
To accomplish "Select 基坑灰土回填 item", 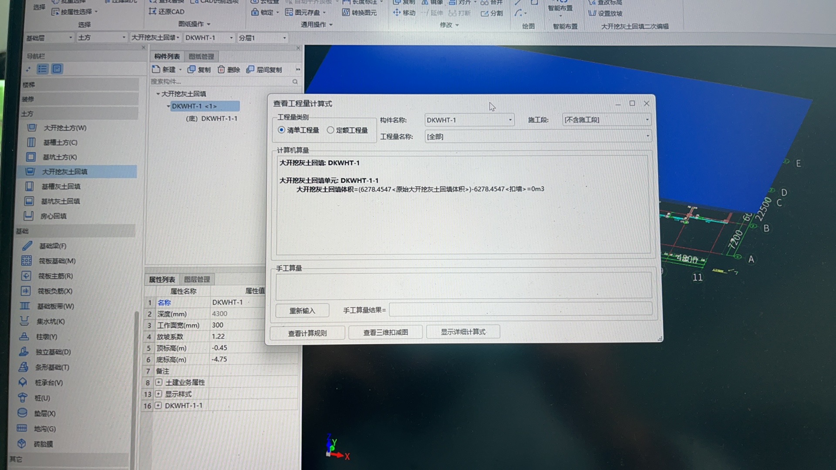I will [x=60, y=201].
